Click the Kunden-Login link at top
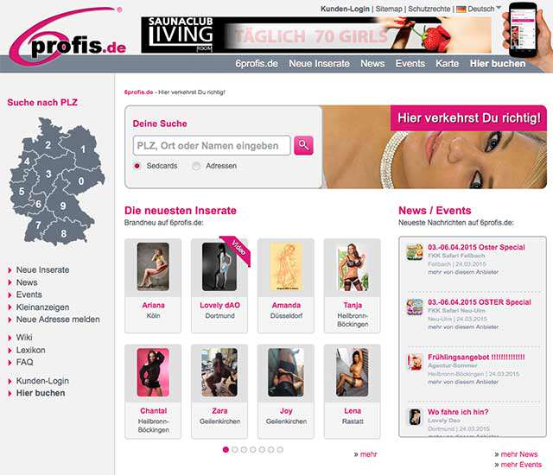Screen dimensions: 553x475 345,9
